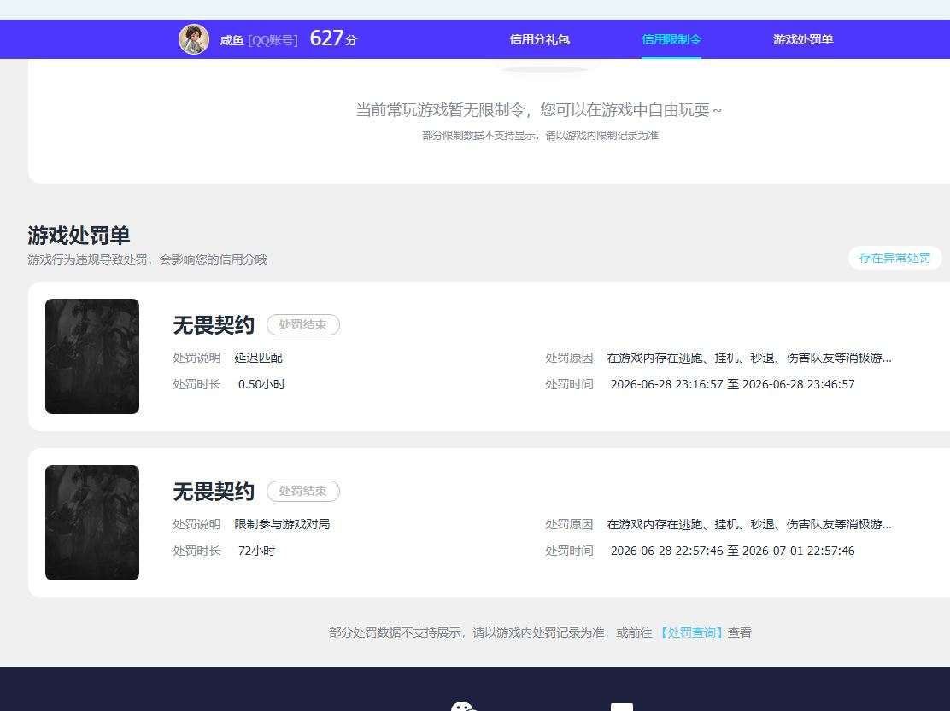Click 处罚结束 badge on the 72小时 card
This screenshot has width=950, height=711.
(303, 492)
